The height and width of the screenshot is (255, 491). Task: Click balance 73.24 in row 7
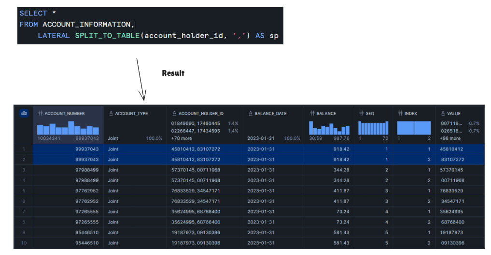[x=343, y=212]
